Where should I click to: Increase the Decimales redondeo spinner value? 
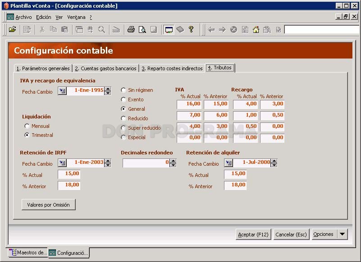173,161
